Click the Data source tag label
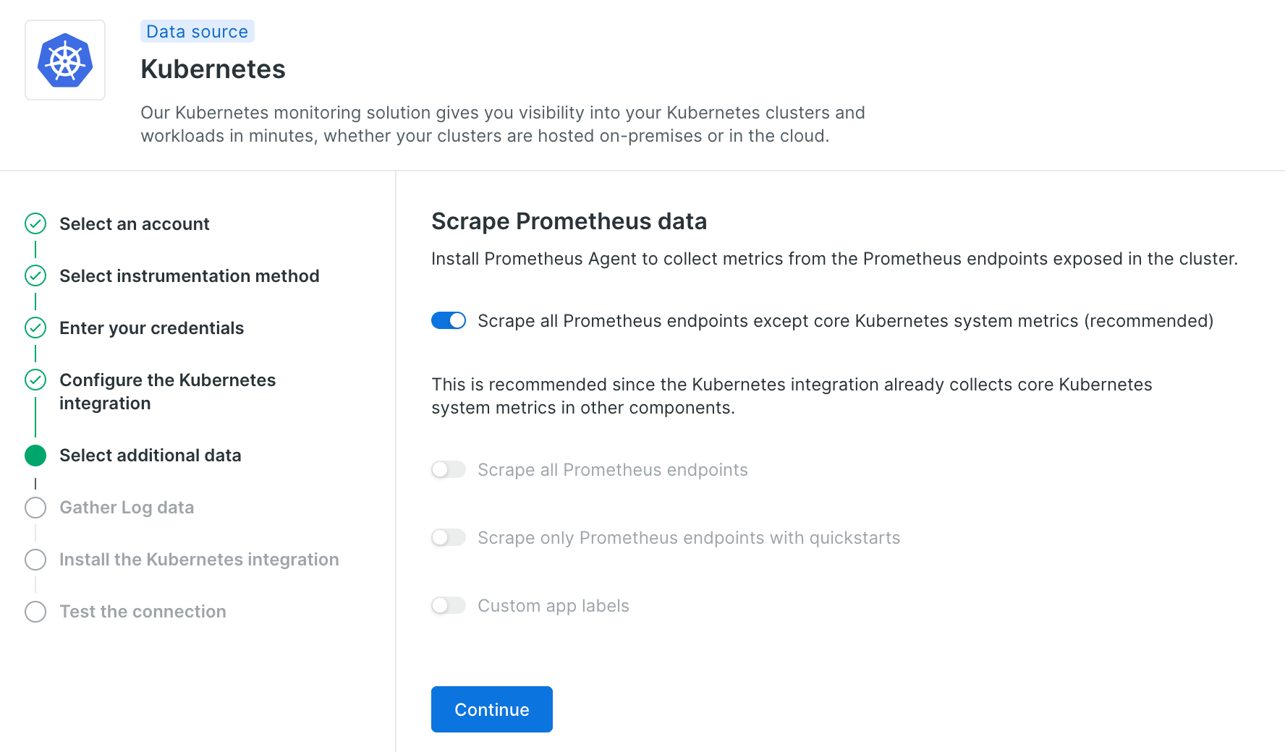This screenshot has width=1285, height=752. (x=198, y=31)
